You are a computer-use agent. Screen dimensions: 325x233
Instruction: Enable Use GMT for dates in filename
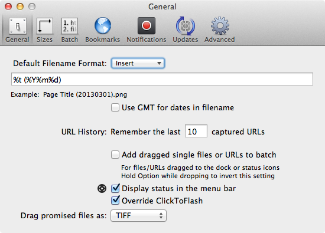(115, 107)
